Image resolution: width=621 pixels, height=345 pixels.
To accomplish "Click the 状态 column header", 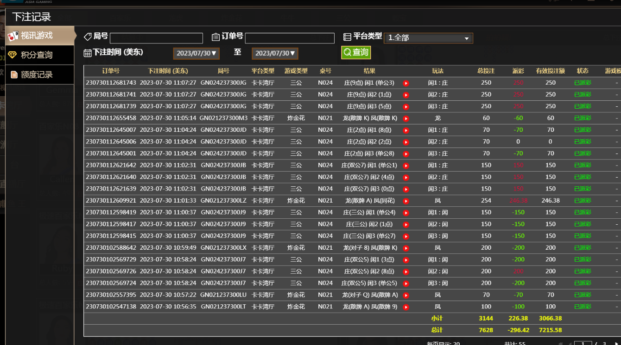I will [583, 71].
